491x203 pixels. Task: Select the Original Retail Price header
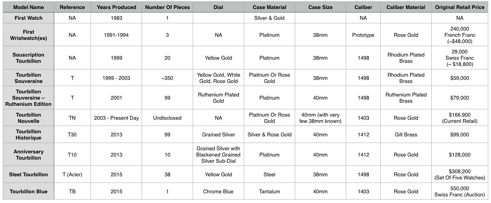(459, 7)
